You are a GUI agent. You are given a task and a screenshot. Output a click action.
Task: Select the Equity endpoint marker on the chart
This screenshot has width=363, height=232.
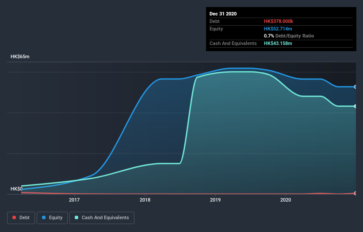pyautogui.click(x=355, y=87)
